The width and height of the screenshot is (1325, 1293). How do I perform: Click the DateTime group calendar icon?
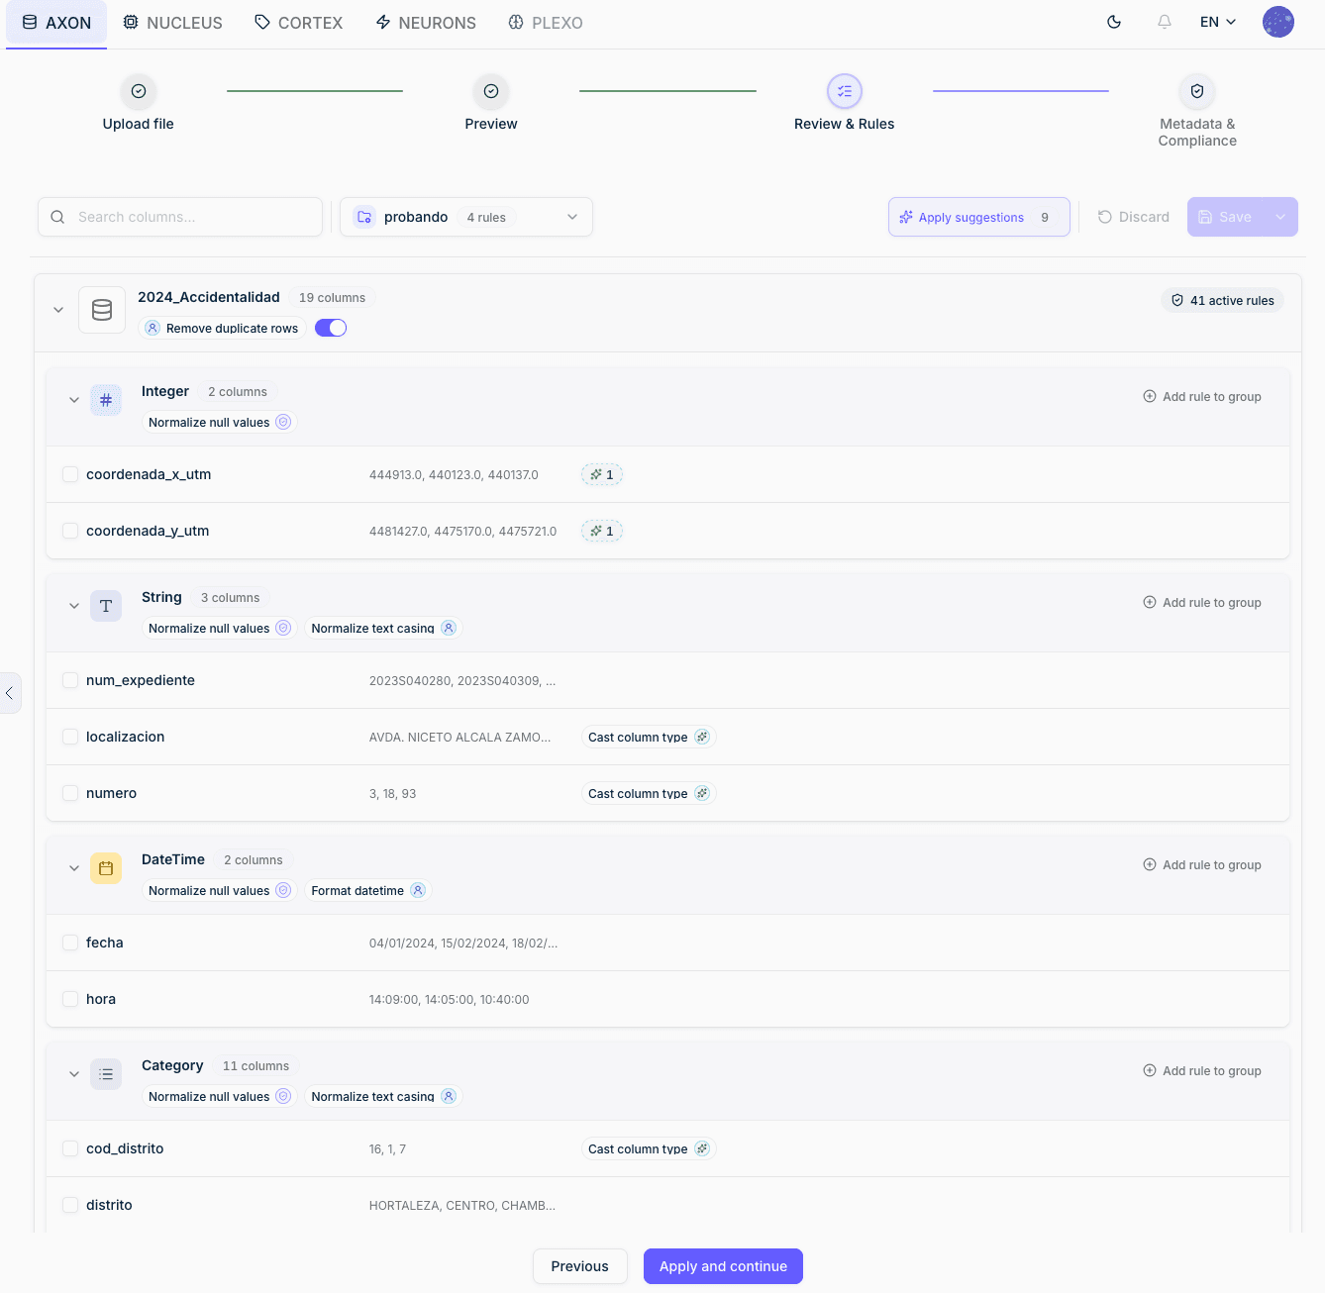pos(106,868)
